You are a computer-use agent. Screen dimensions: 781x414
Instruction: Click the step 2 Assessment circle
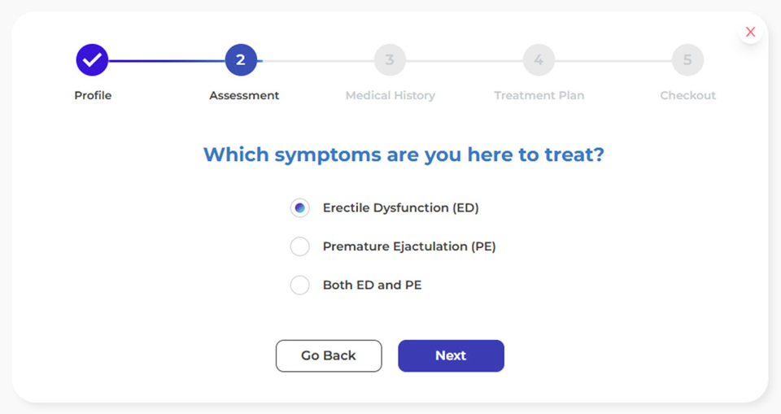241,59
